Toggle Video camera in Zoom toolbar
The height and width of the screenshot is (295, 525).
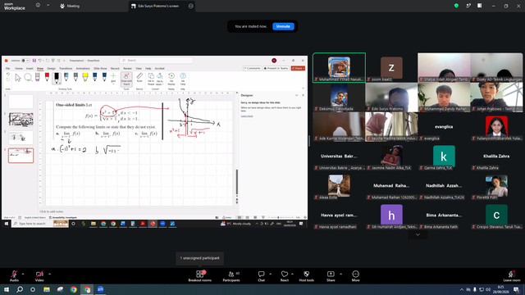39,276
